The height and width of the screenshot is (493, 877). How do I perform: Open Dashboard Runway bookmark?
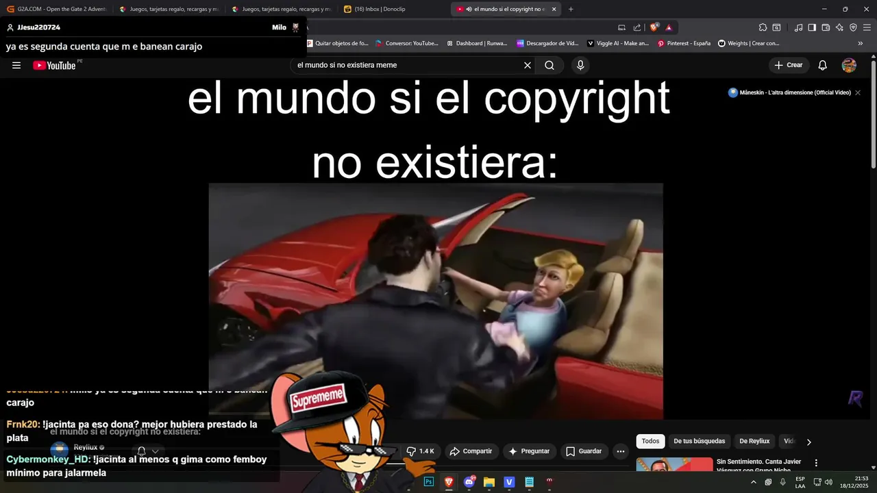(x=477, y=43)
